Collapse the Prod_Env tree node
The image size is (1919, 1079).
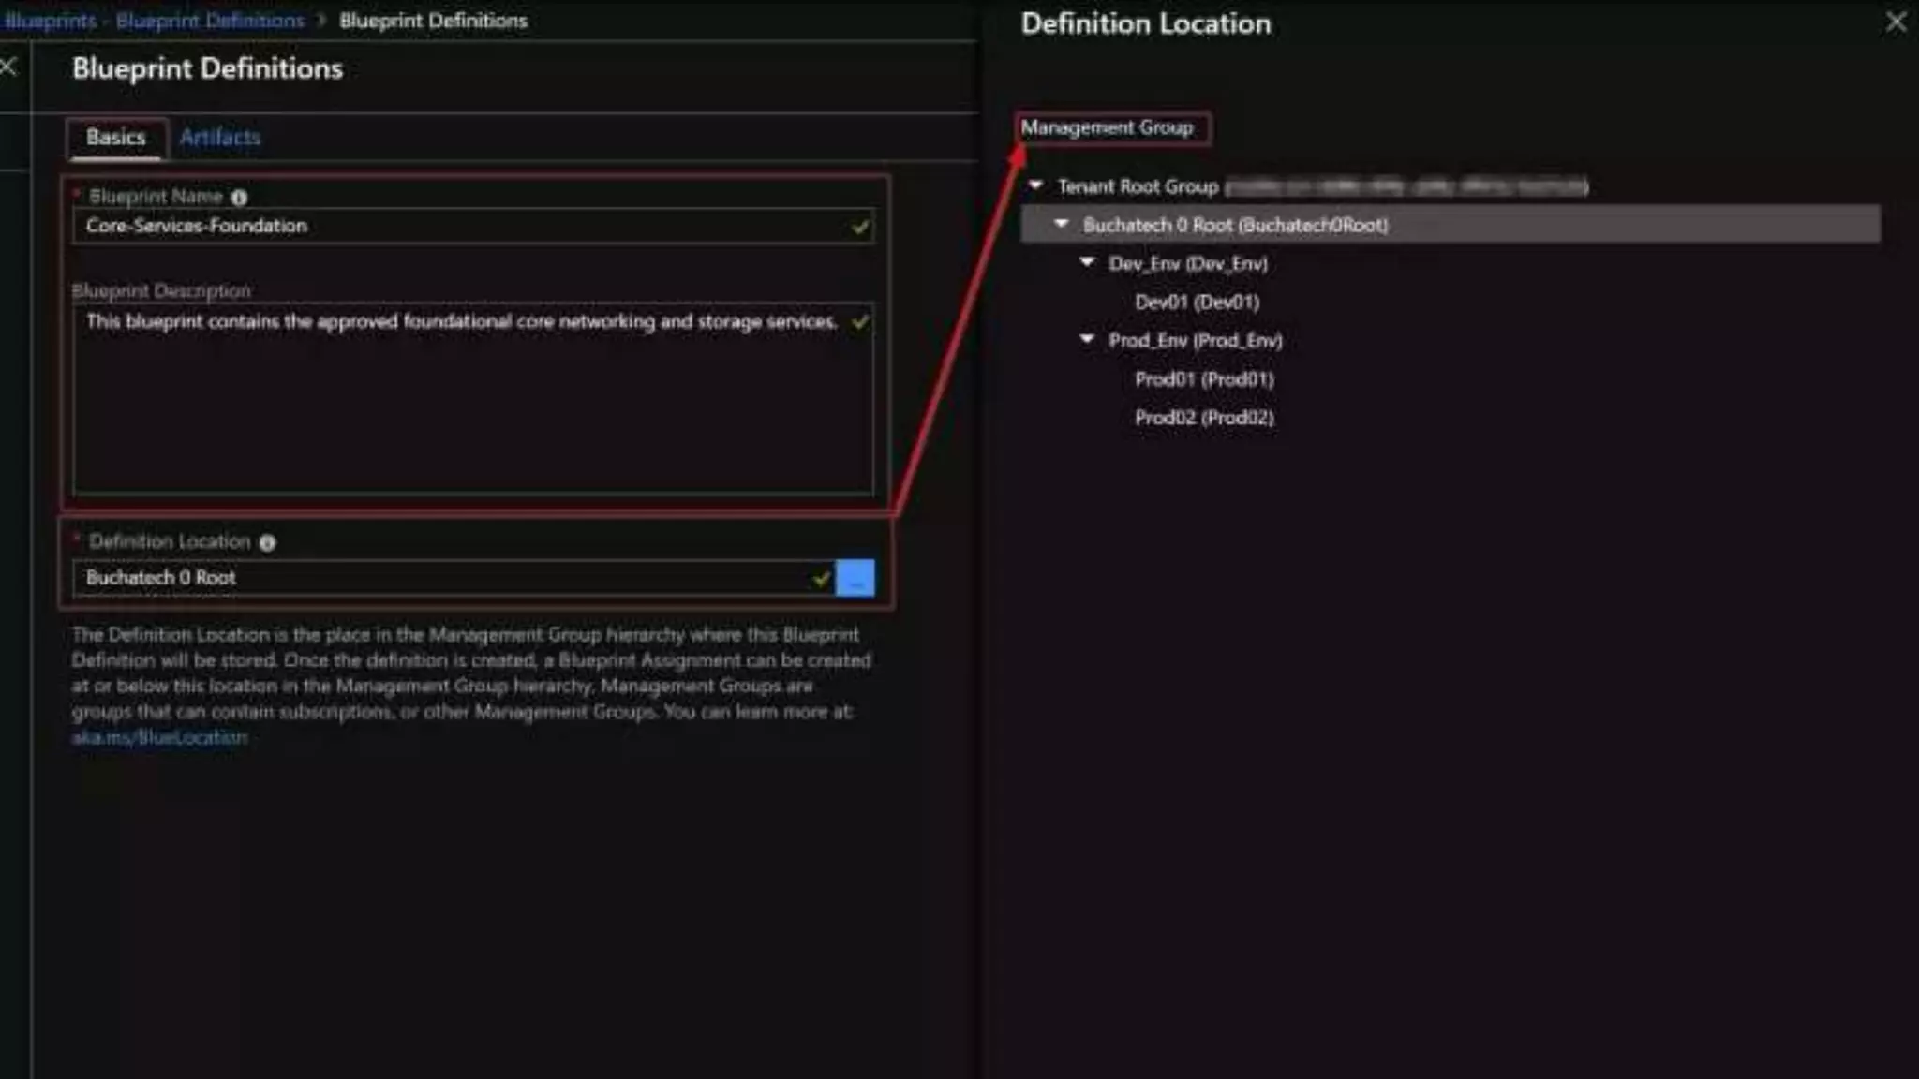click(1087, 339)
